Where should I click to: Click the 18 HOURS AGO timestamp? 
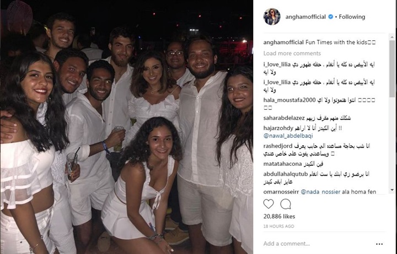(x=278, y=226)
